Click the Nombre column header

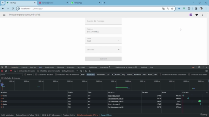34,92
